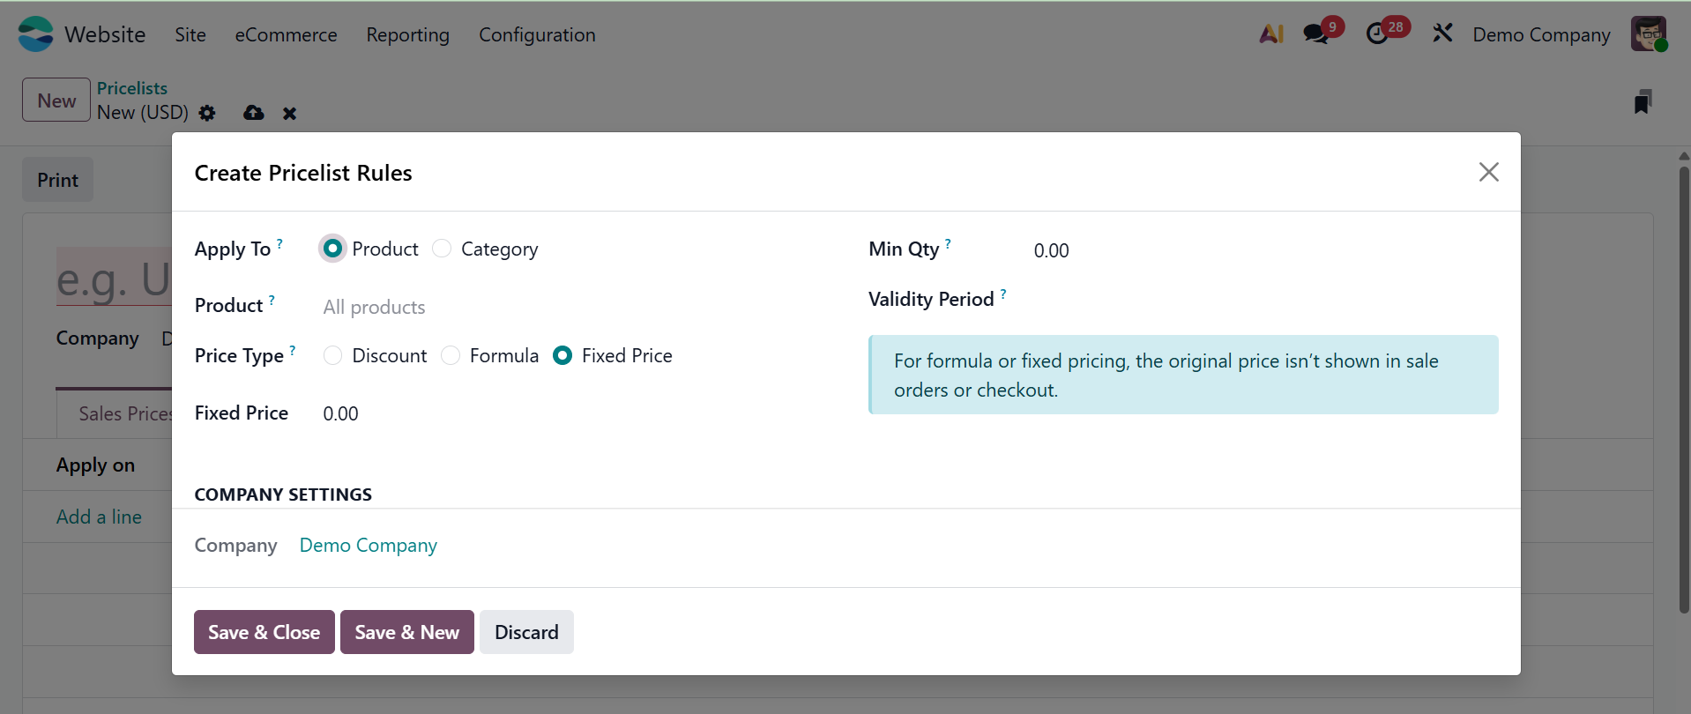Click the Save & Close button

coord(264,632)
